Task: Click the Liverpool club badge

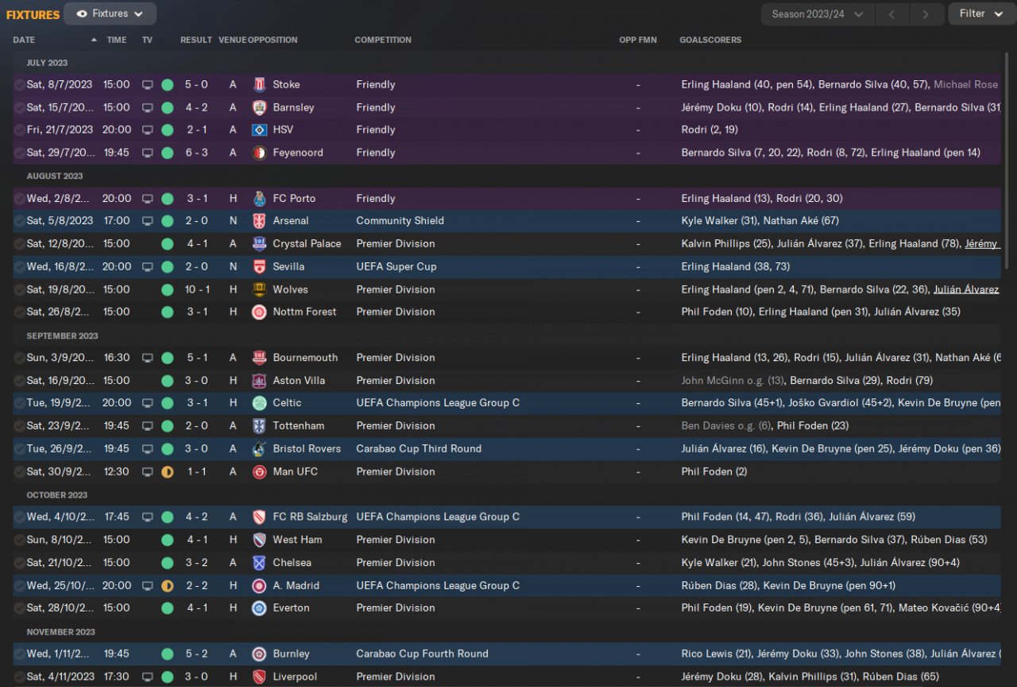Action: pos(259,677)
